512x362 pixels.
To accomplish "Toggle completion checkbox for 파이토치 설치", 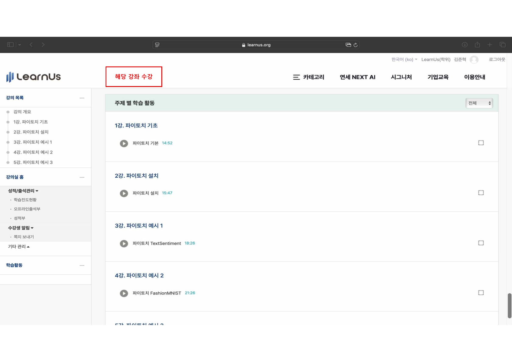I will tap(481, 192).
